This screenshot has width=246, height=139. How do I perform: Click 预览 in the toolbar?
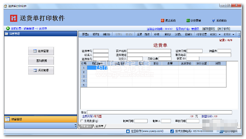click(x=213, y=34)
